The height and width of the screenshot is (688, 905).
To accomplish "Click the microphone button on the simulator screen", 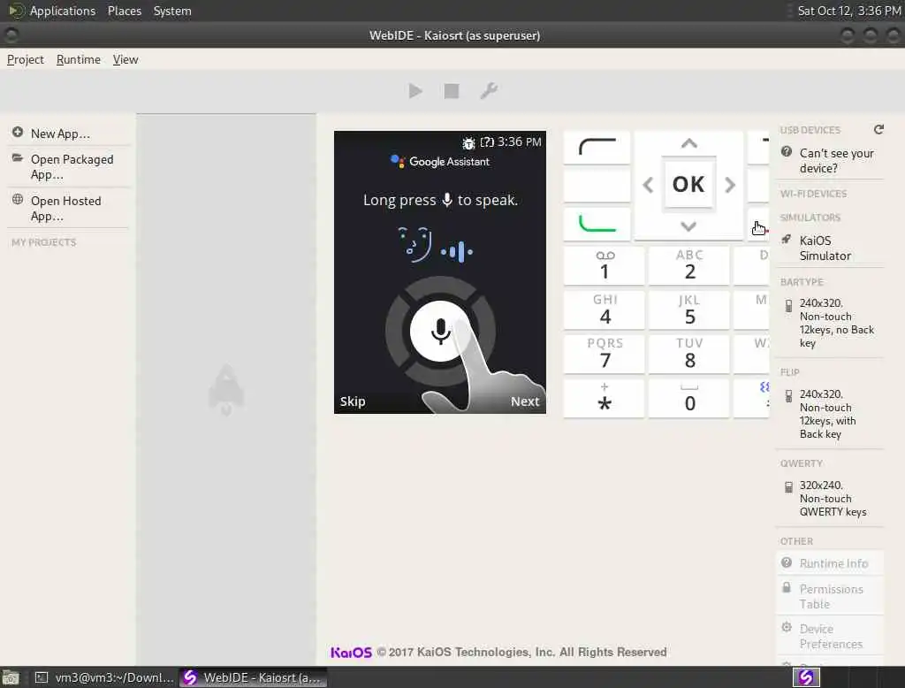I will coord(440,331).
